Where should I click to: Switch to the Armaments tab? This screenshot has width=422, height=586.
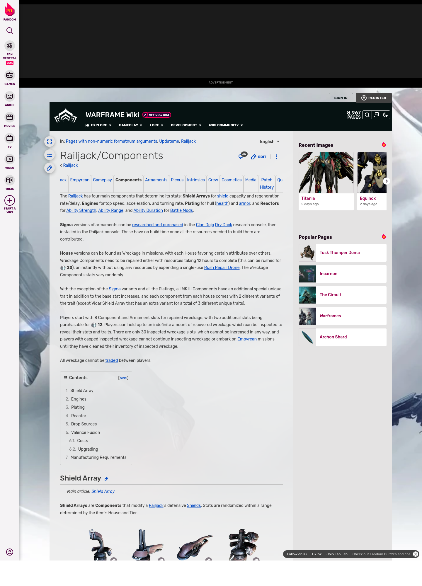[156, 180]
